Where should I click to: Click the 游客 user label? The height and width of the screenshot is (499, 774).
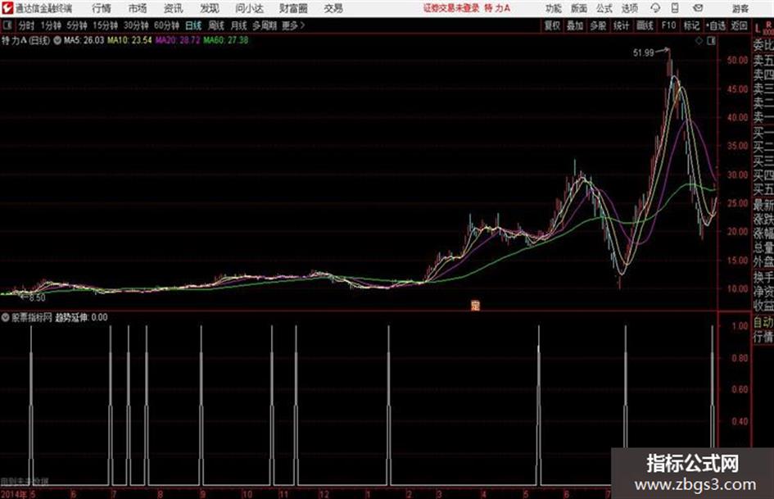[740, 8]
